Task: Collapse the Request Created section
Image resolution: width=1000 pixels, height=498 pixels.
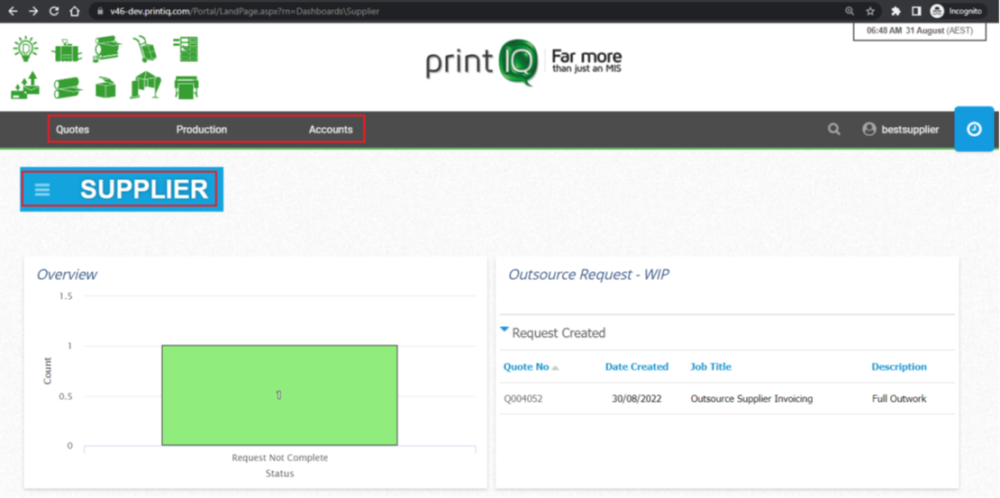Action: click(x=505, y=330)
